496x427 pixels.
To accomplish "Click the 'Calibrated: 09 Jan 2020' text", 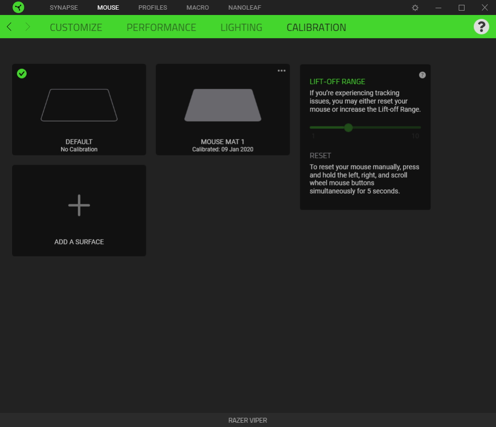I will click(223, 149).
